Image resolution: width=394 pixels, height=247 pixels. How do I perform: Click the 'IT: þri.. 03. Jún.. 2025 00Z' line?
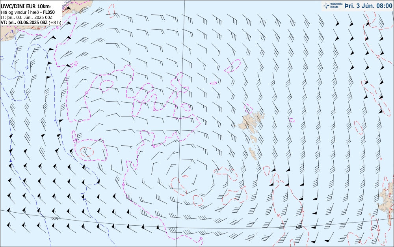(x=26, y=17)
